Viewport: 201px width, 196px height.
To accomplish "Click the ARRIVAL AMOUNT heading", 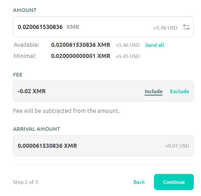I will point(36,129).
